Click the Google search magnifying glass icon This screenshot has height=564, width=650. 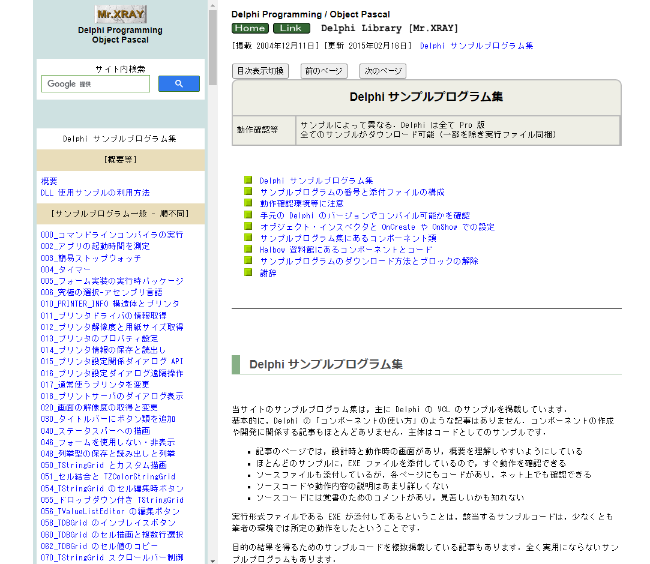click(179, 83)
